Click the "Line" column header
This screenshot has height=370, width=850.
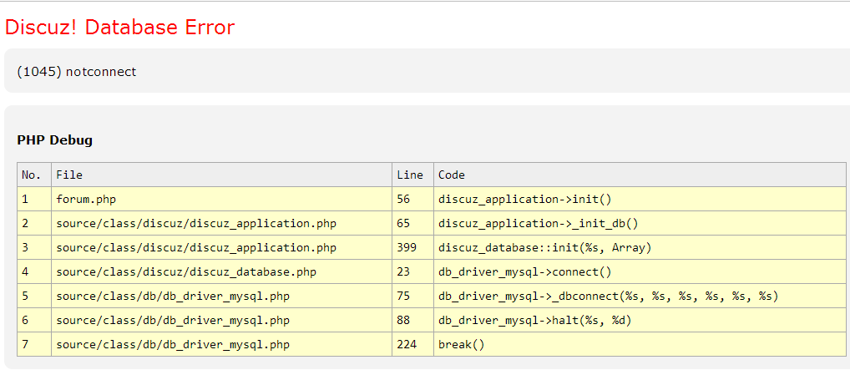pos(410,175)
